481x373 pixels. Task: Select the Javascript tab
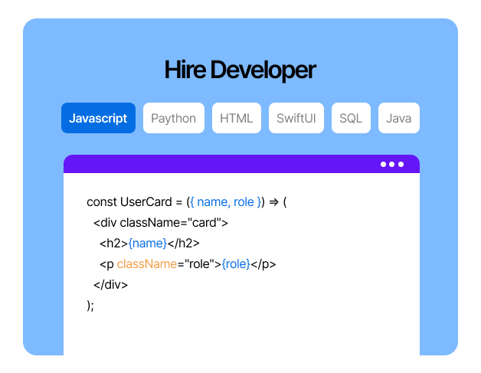[x=98, y=118]
